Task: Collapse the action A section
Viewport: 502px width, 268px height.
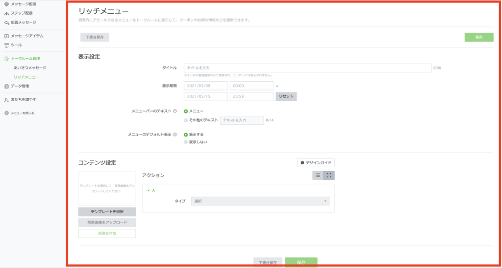Action: coord(149,190)
